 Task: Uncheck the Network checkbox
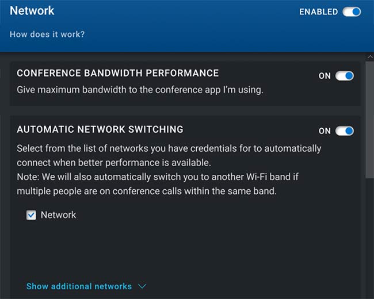pyautogui.click(x=31, y=215)
